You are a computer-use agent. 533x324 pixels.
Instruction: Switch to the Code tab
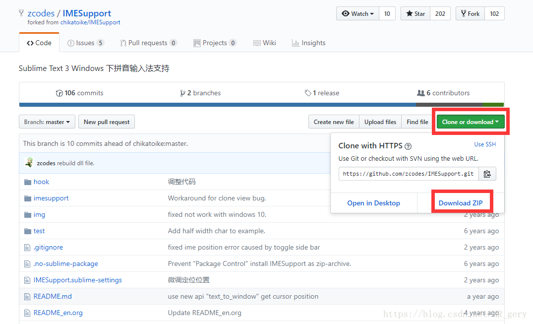pyautogui.click(x=39, y=43)
